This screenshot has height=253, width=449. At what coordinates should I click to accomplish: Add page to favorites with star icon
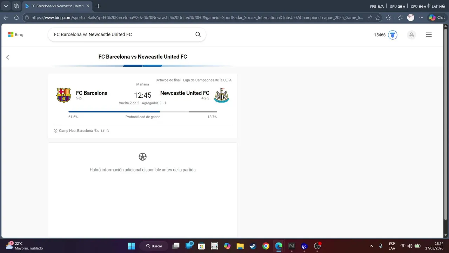[x=378, y=18]
